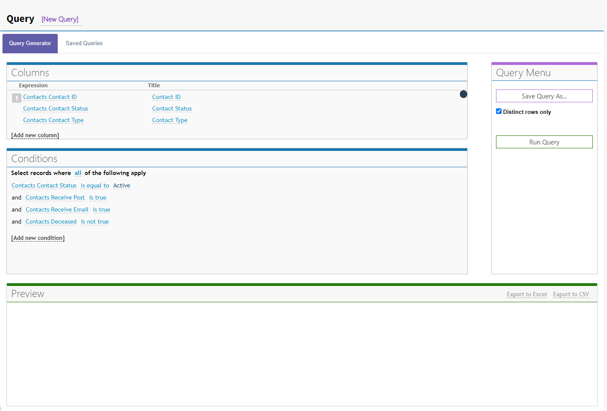Screen dimensions: 607x411
Task: Edit the Contacts Receive Email condition field
Action: click(x=57, y=209)
